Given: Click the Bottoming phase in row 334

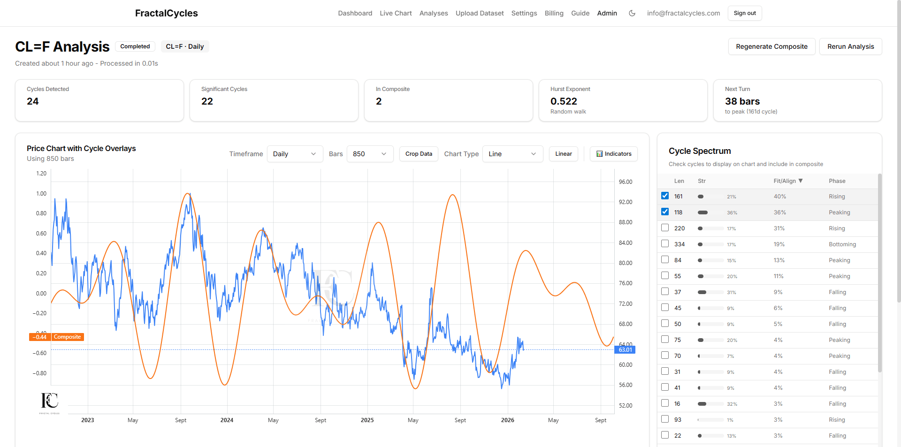Looking at the screenshot, I should point(842,244).
